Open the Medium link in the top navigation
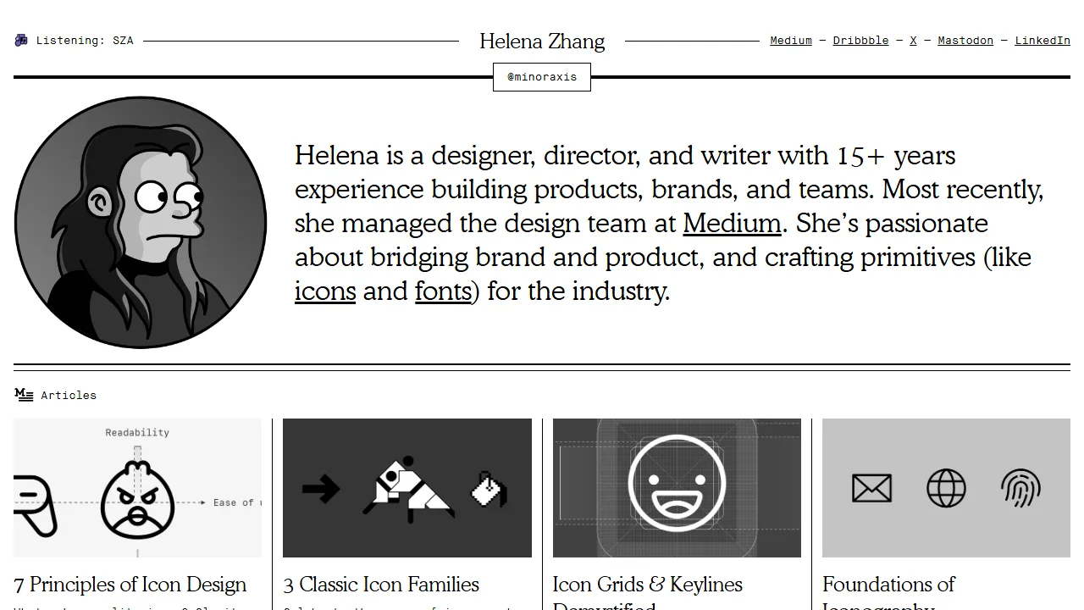1084x610 pixels. click(790, 40)
